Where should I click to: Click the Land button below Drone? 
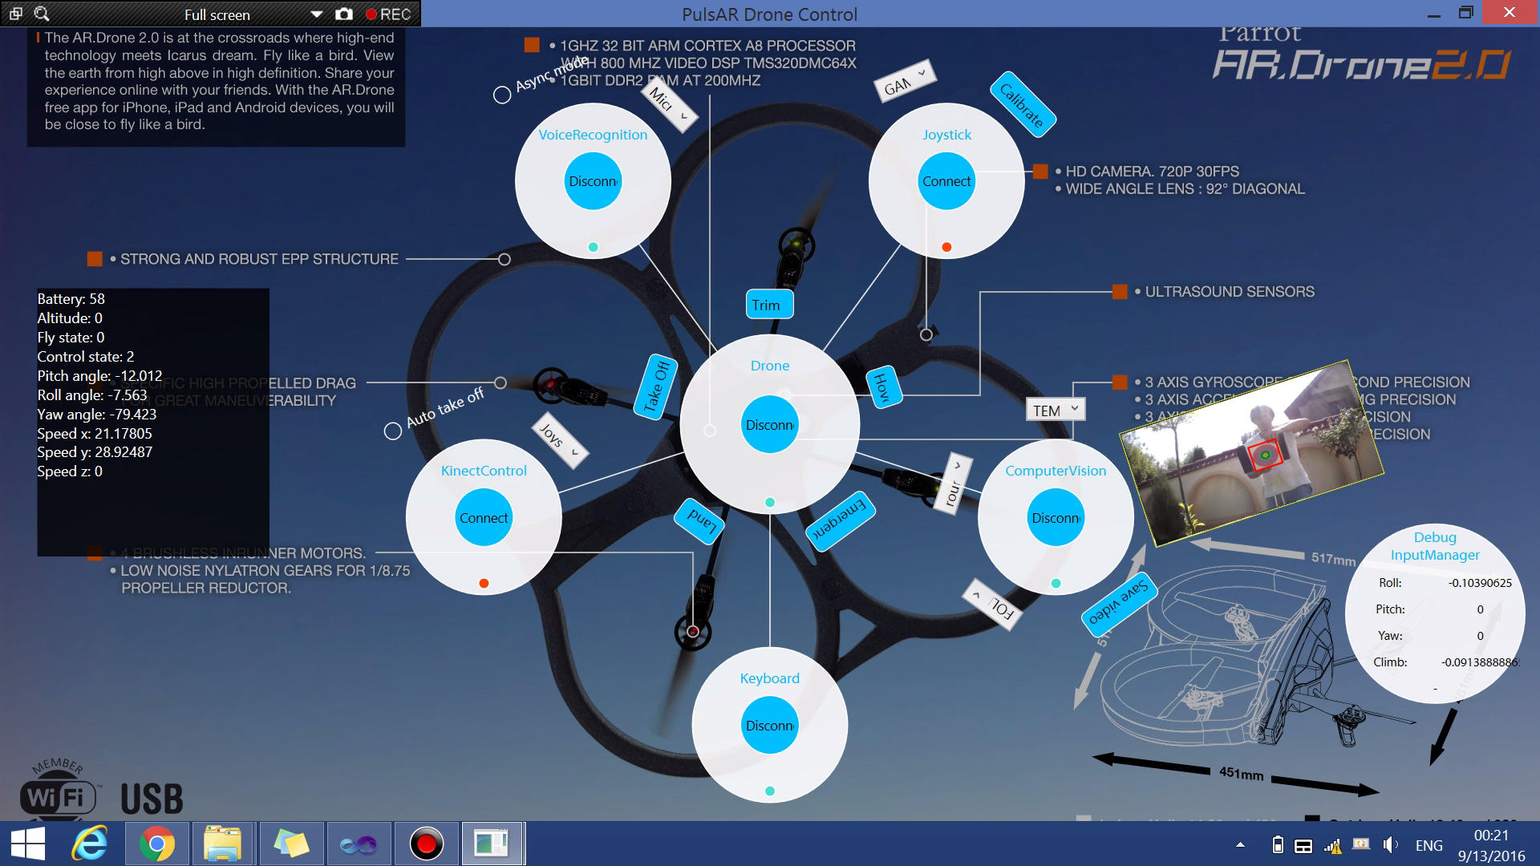click(700, 521)
